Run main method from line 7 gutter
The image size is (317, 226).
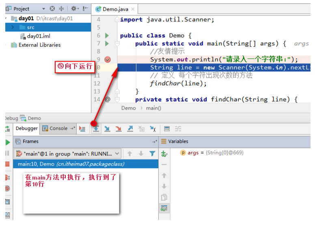click(x=107, y=43)
